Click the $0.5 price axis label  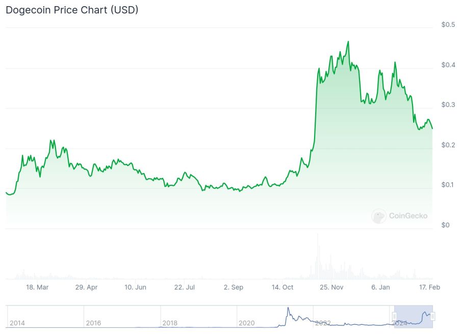pos(448,25)
